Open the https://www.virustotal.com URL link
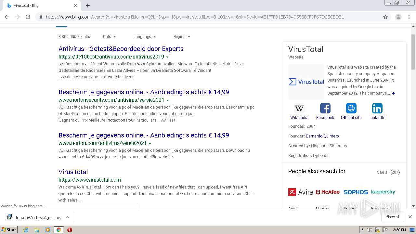 tap(90, 180)
